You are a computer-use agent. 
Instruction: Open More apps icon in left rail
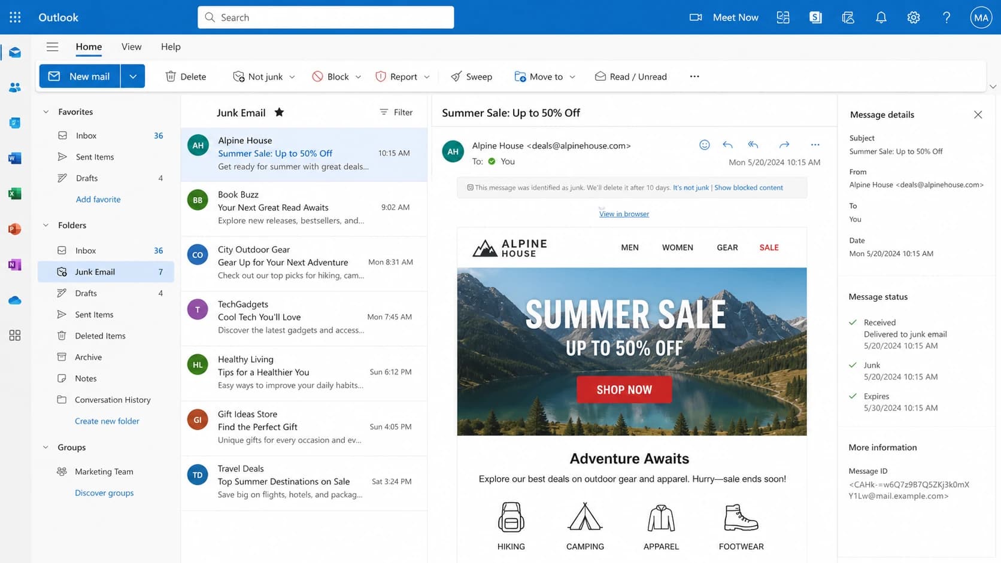pos(15,335)
